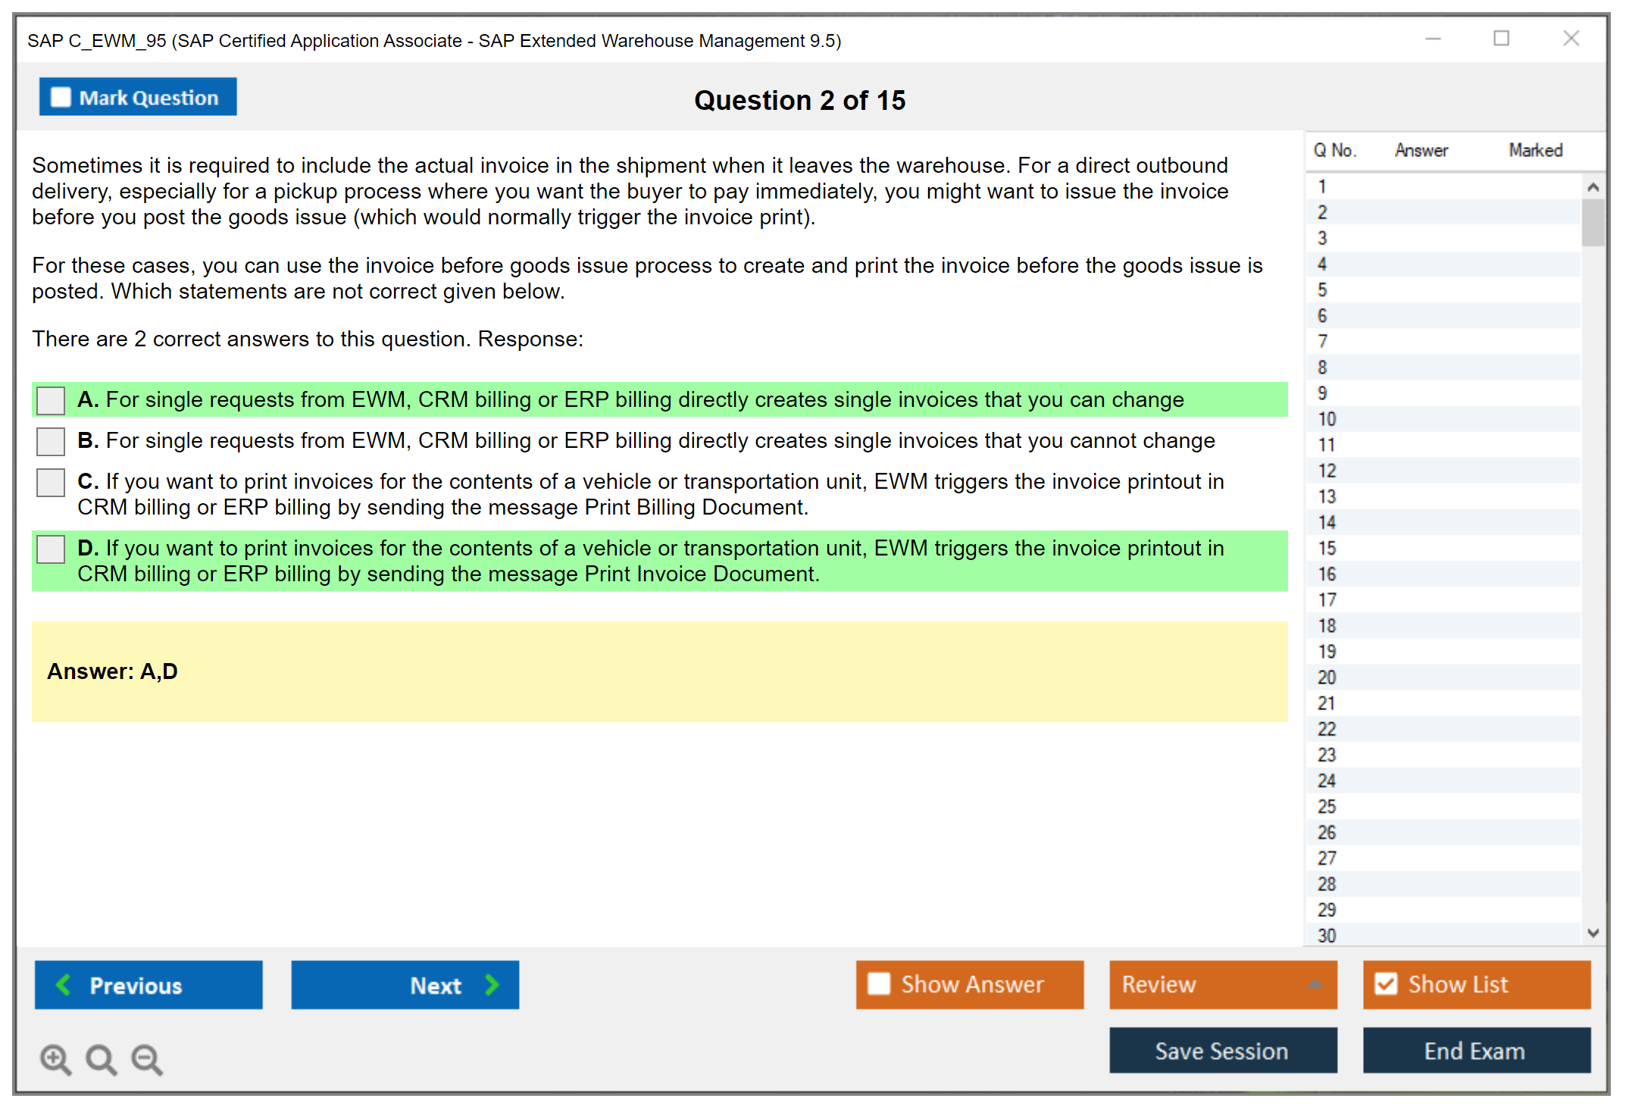Toggle the Mark Question checkbox

[x=61, y=97]
